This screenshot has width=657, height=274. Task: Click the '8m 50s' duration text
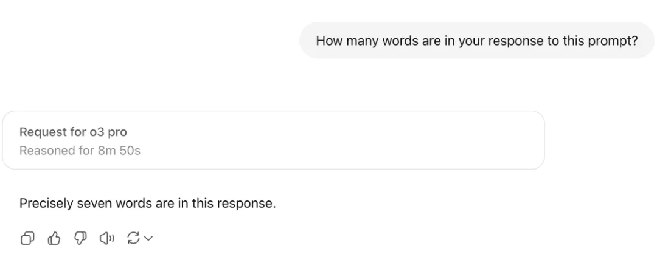tap(119, 151)
